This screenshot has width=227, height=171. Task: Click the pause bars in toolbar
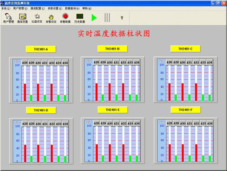107,17
